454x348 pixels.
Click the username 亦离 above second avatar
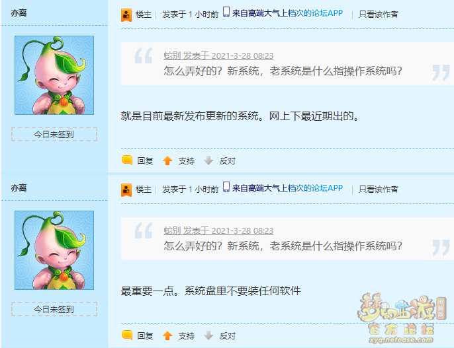click(19, 188)
